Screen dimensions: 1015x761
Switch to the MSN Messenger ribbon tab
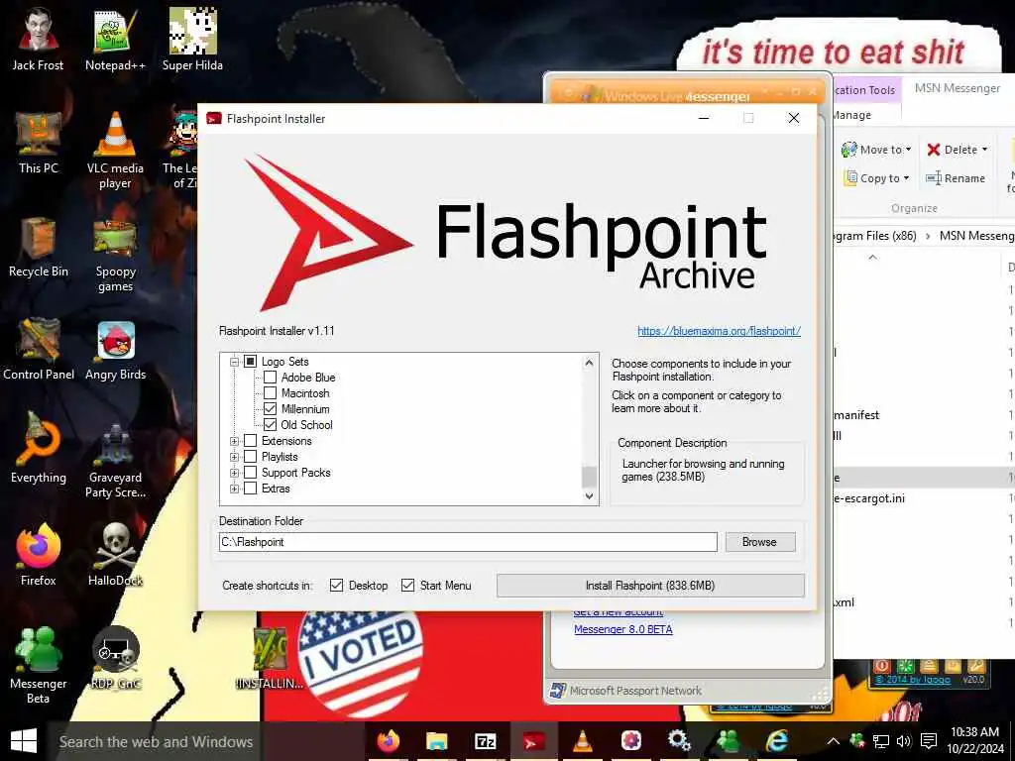[957, 88]
